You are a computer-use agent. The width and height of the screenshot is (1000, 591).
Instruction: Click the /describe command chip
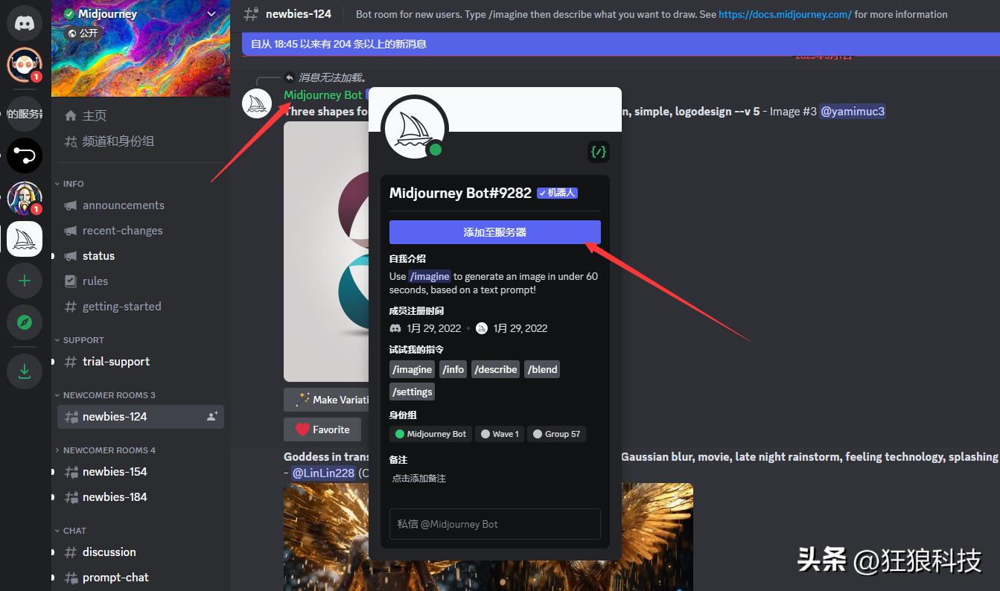coord(496,369)
